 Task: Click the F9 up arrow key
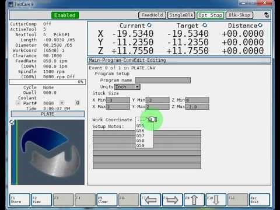[x=194, y=199]
